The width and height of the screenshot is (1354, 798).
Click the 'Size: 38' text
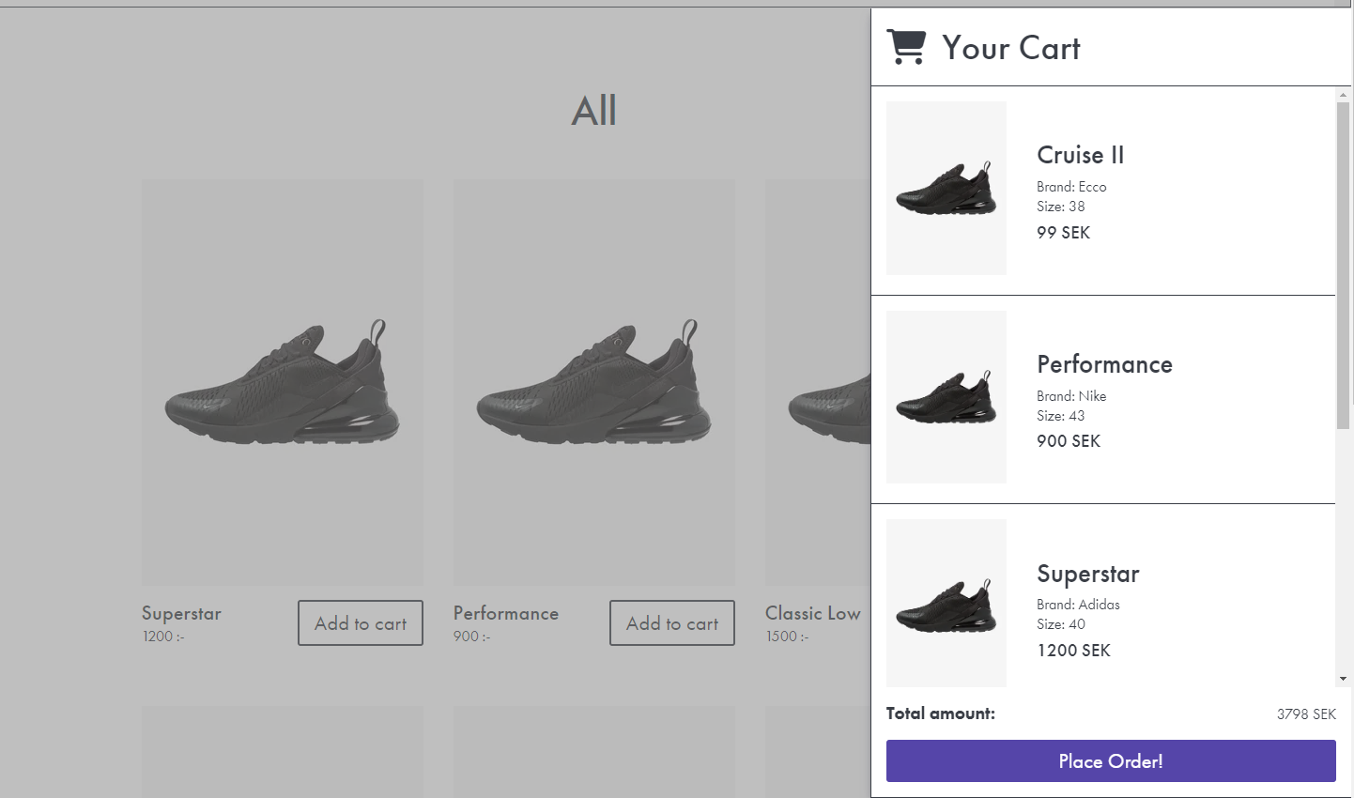1061,207
